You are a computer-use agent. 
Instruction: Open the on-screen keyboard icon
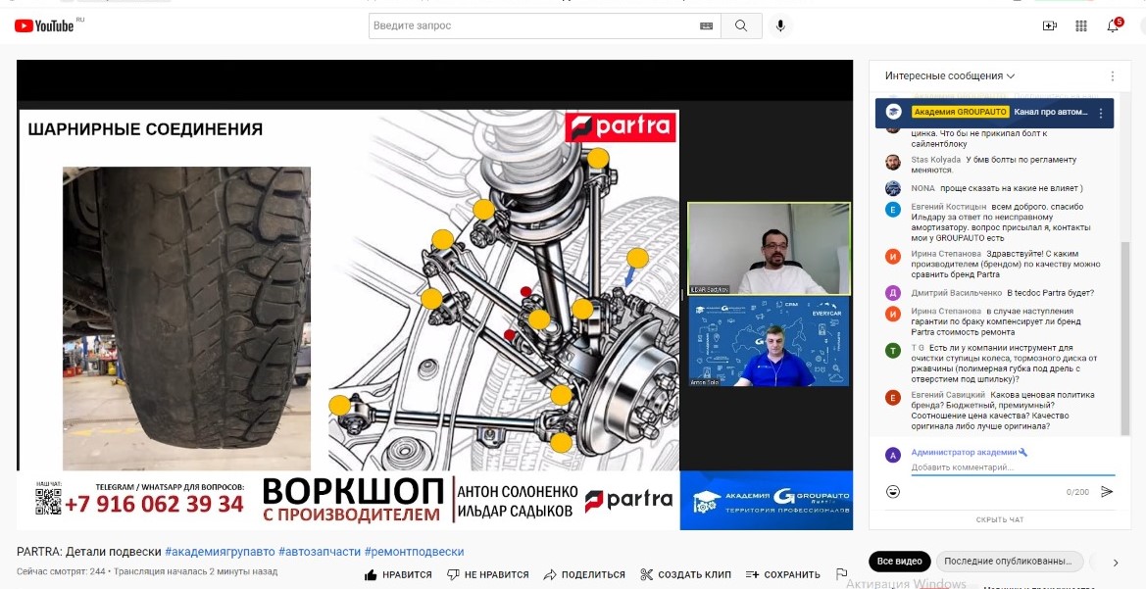pos(706,25)
